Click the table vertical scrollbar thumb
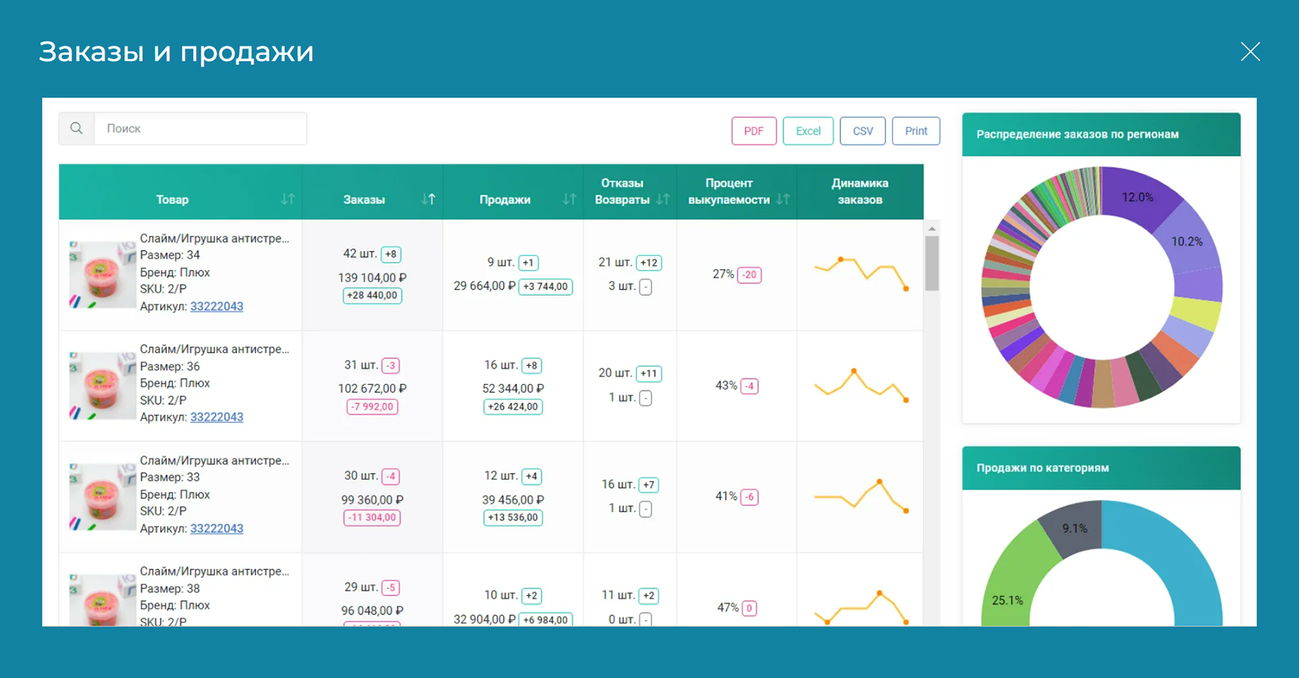The height and width of the screenshot is (678, 1299). point(932,263)
